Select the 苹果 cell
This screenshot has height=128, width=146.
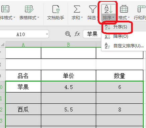tap(23, 87)
